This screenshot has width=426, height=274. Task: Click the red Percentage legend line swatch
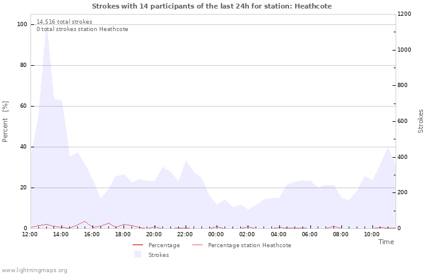pos(138,245)
